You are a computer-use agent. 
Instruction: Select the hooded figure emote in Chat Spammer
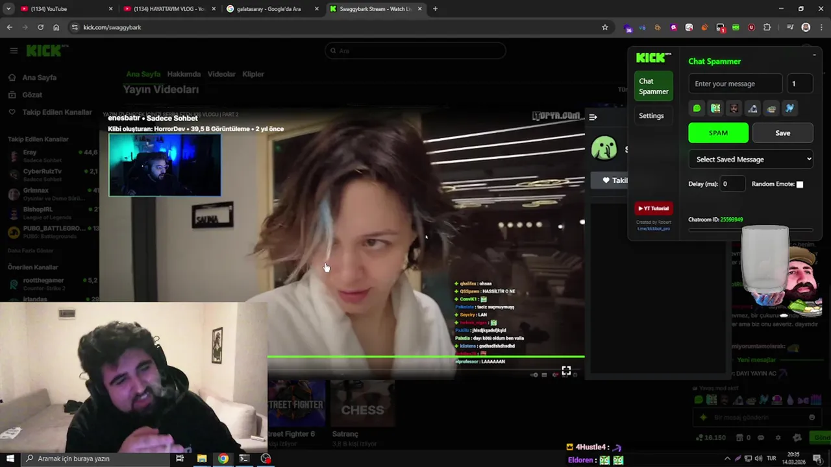click(752, 108)
